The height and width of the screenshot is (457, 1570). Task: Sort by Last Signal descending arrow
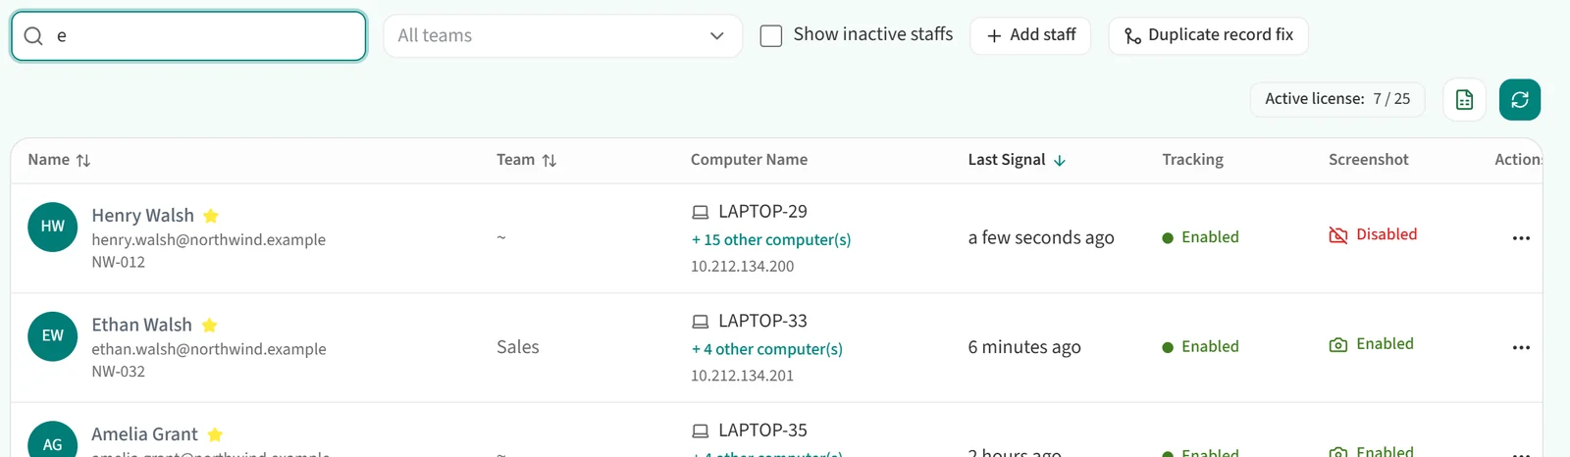pyautogui.click(x=1060, y=160)
